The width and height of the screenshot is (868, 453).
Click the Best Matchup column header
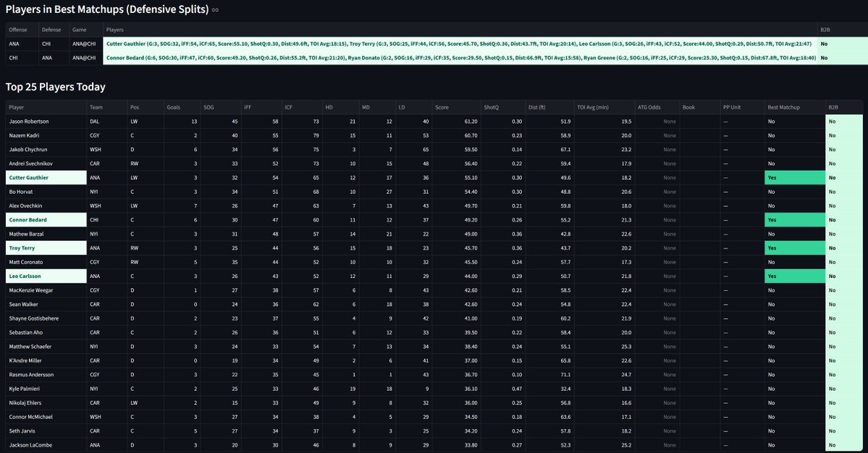(x=783, y=106)
